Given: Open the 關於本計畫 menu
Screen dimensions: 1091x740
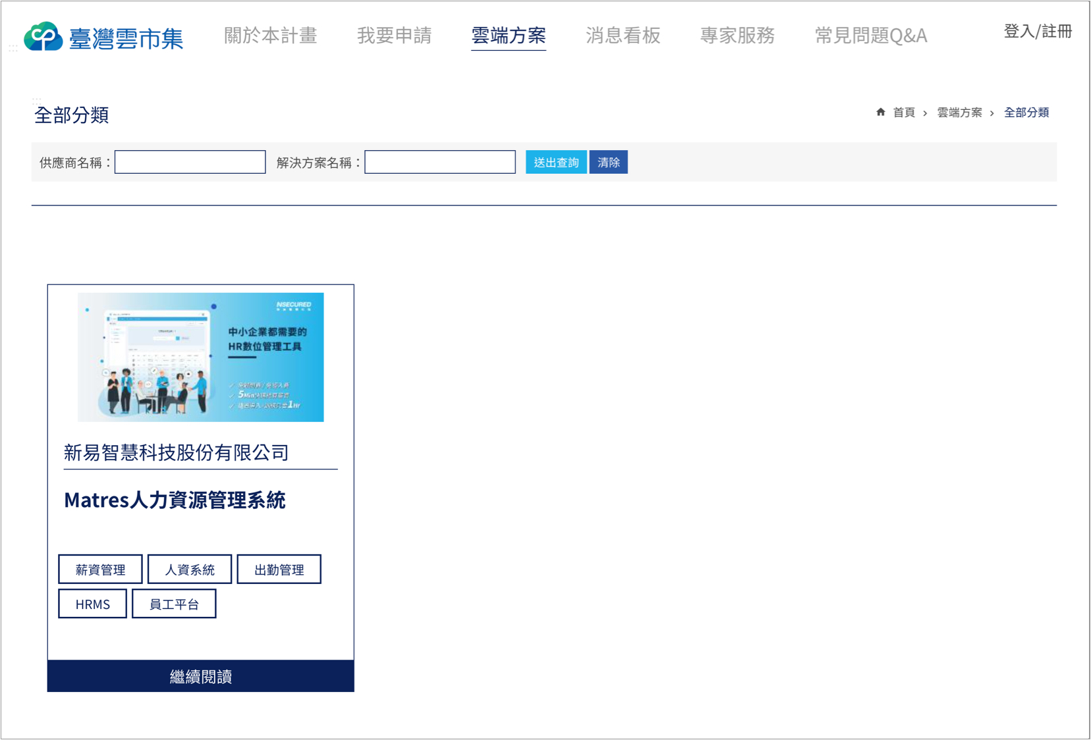Looking at the screenshot, I should 271,35.
